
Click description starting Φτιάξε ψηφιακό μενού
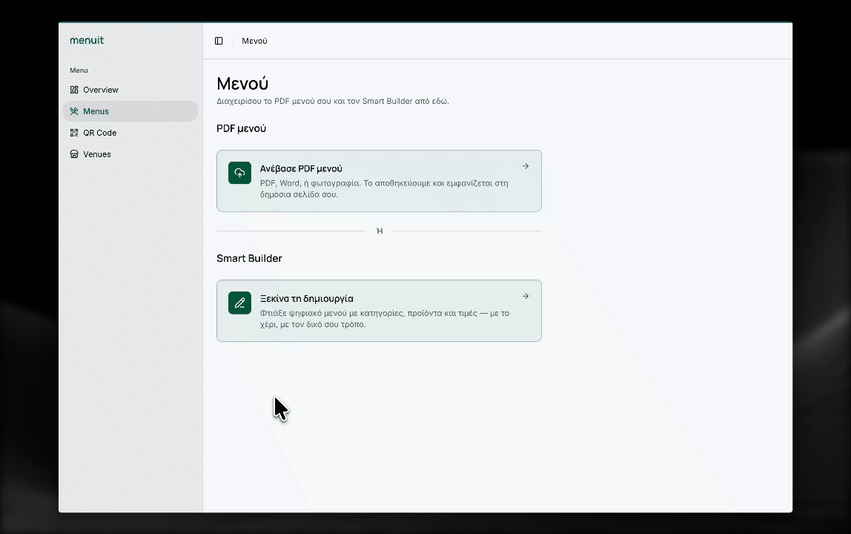(x=385, y=318)
